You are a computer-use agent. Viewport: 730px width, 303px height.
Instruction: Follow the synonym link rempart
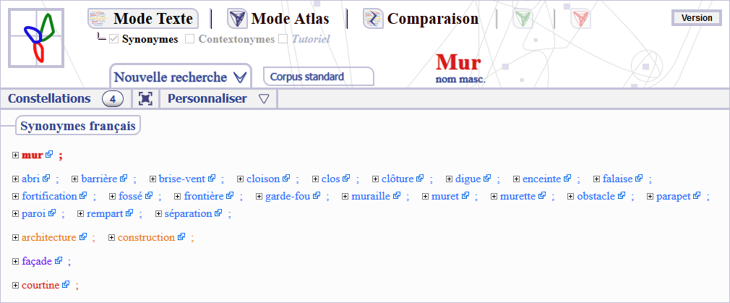[x=106, y=213]
